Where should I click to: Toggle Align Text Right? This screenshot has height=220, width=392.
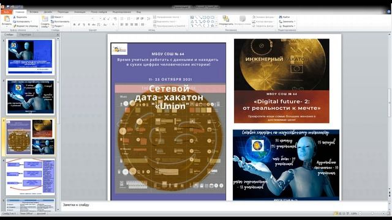pos(132,24)
